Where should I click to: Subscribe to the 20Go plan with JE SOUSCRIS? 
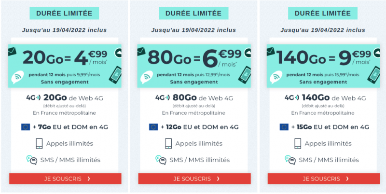point(65,179)
